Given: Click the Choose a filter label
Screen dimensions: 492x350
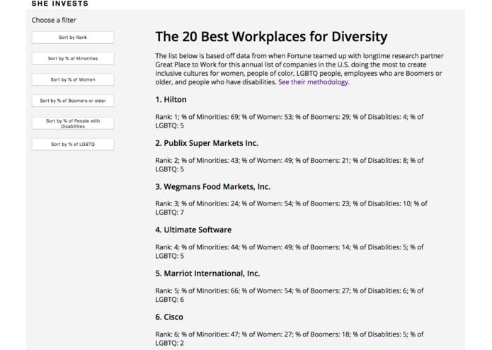Looking at the screenshot, I should click(54, 20).
